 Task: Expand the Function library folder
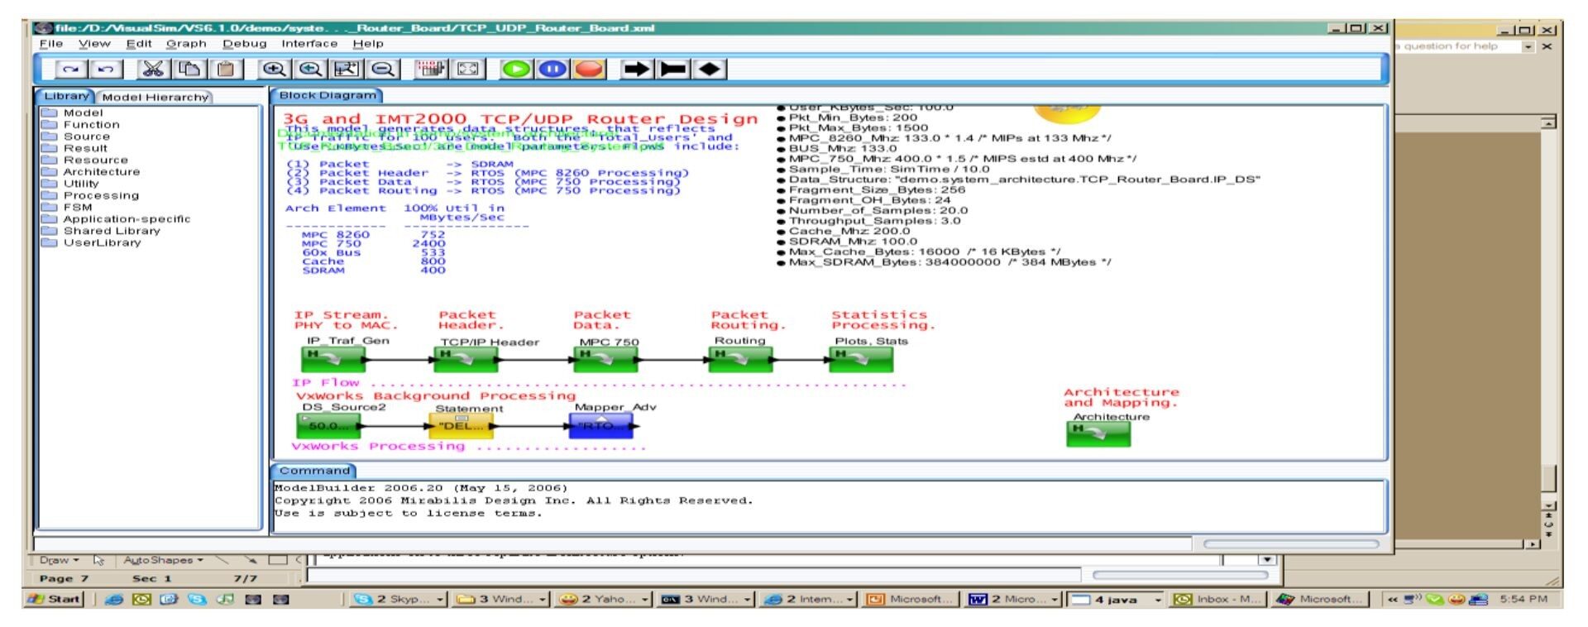[x=80, y=125]
